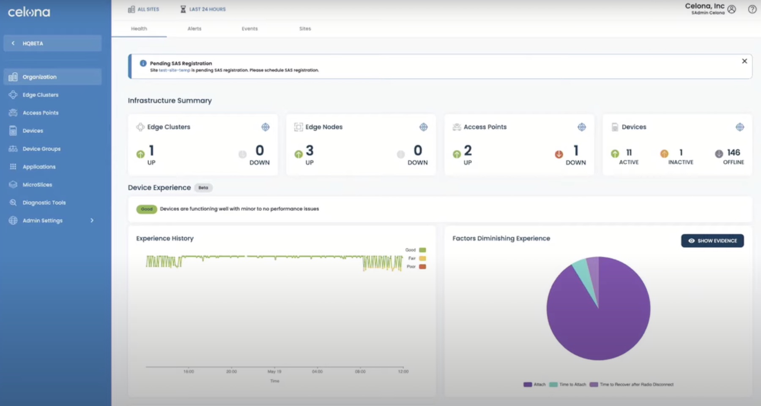This screenshot has width=761, height=406.
Task: Click the Edge Clusters card title
Action: coord(169,127)
